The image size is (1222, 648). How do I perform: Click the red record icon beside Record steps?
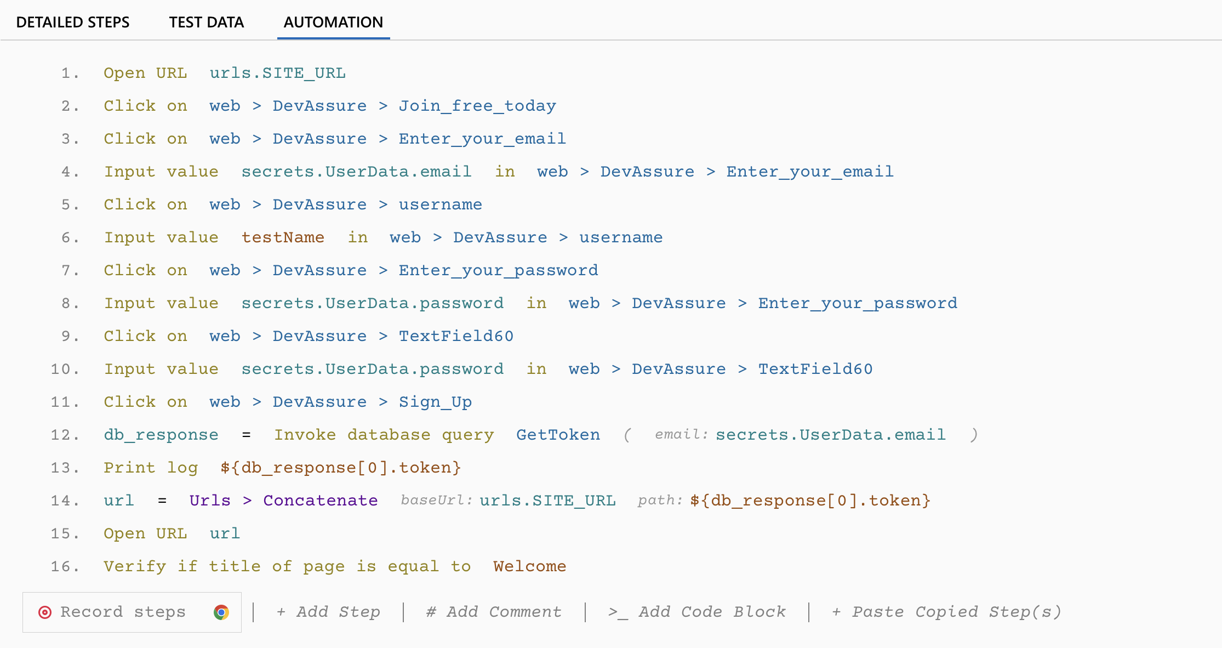45,612
